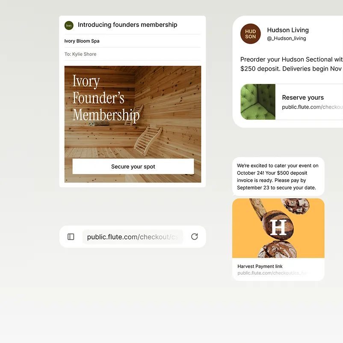Click the catering deposit message bubble
The image size is (343, 343).
click(x=278, y=177)
